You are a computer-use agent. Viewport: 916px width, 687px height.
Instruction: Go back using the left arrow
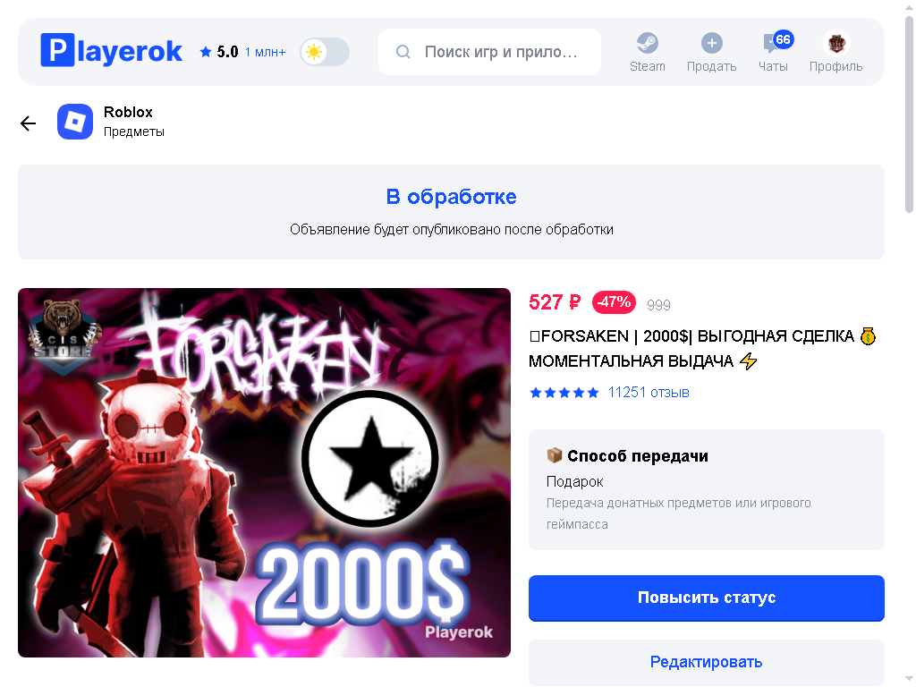pos(28,123)
